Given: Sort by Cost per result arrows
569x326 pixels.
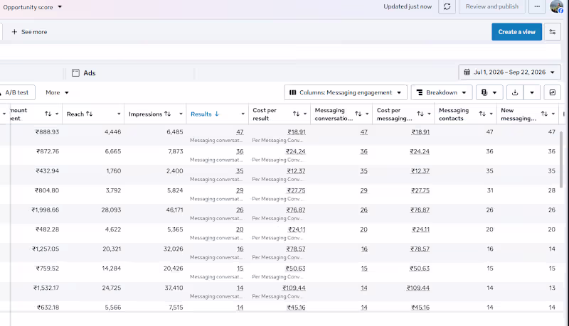Looking at the screenshot, I should point(296,114).
